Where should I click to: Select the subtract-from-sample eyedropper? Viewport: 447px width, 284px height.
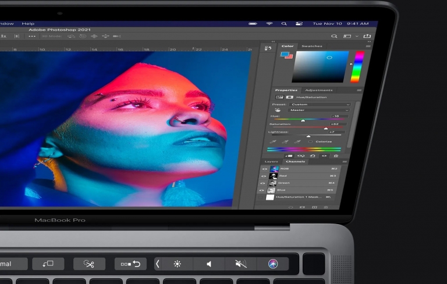[x=297, y=142]
